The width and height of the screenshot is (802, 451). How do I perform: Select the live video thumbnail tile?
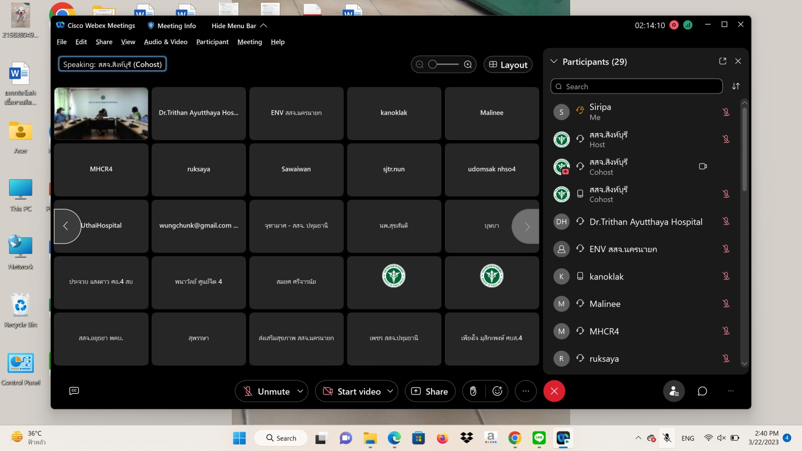(x=101, y=114)
